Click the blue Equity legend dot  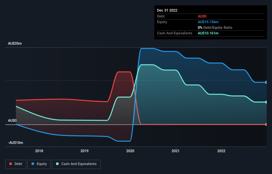click(x=33, y=164)
